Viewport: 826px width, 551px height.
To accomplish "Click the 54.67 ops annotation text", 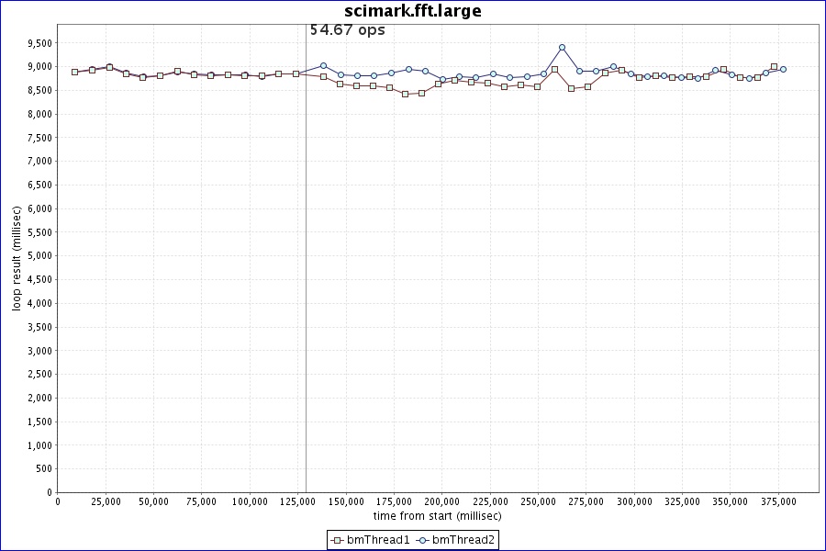I will coord(347,30).
